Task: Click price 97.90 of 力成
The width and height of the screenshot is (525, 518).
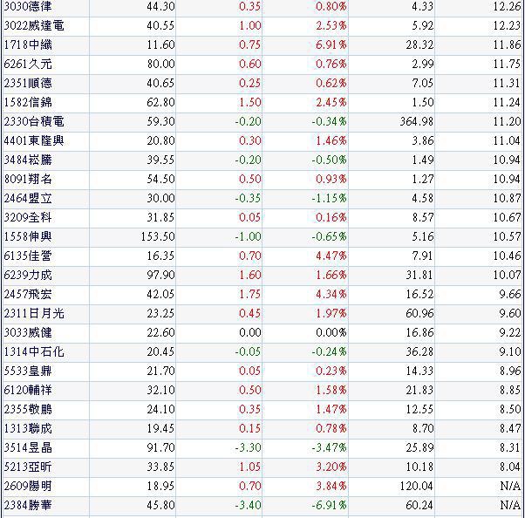Action: (x=160, y=275)
